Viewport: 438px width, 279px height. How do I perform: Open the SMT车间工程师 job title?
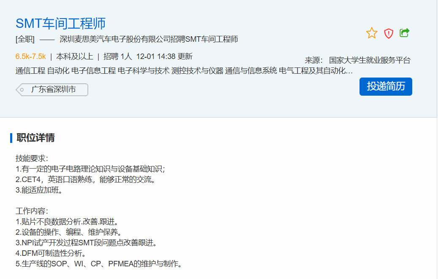pos(60,24)
